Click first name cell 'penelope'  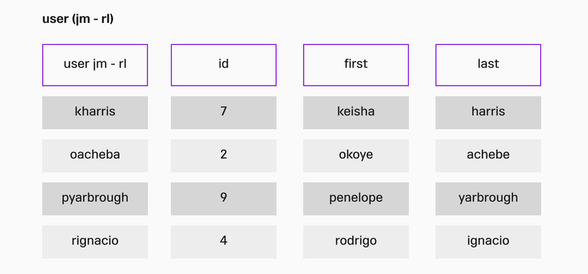click(356, 199)
